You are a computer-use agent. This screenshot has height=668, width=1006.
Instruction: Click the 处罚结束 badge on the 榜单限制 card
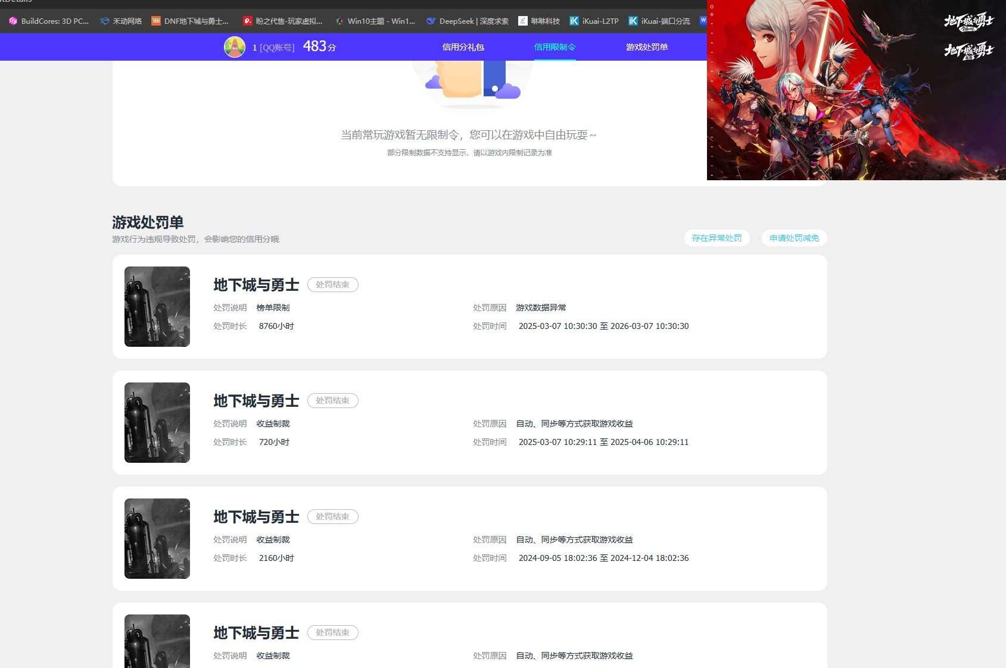[x=332, y=284]
